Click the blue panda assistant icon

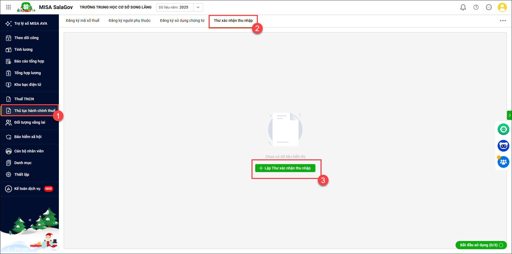click(x=503, y=146)
